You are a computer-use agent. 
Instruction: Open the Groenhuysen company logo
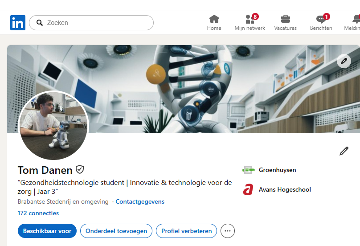[x=248, y=170]
